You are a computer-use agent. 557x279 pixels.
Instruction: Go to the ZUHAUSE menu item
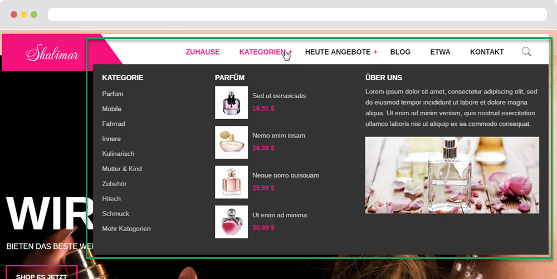pyautogui.click(x=203, y=52)
